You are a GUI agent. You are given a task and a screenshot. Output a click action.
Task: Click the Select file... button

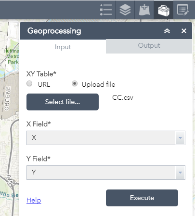click(63, 102)
